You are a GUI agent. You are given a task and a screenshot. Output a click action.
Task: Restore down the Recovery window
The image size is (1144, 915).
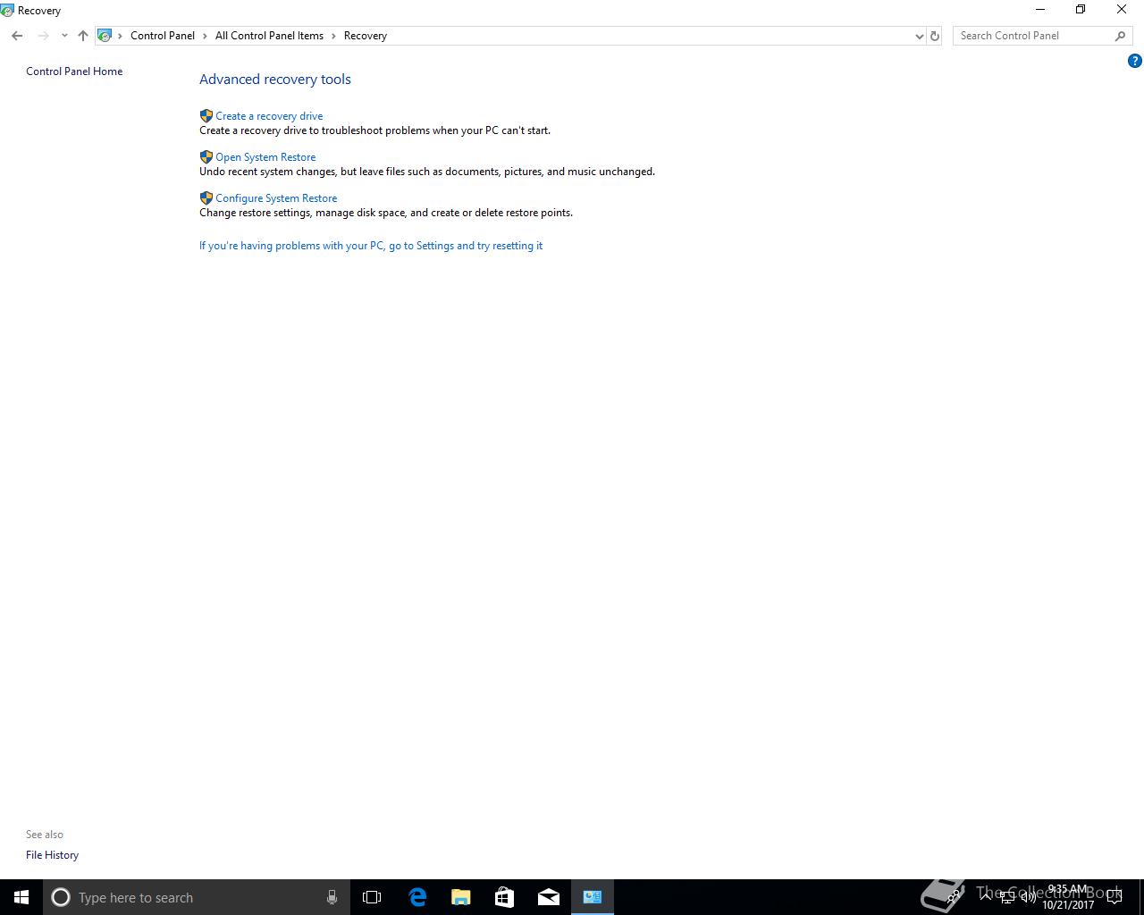pyautogui.click(x=1081, y=10)
